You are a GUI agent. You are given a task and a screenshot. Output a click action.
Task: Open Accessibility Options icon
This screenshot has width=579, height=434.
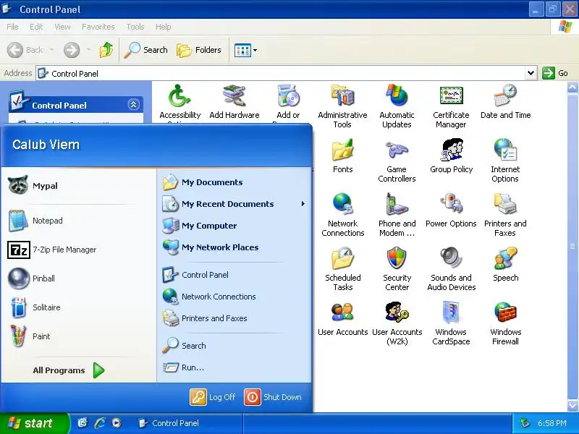(x=179, y=103)
